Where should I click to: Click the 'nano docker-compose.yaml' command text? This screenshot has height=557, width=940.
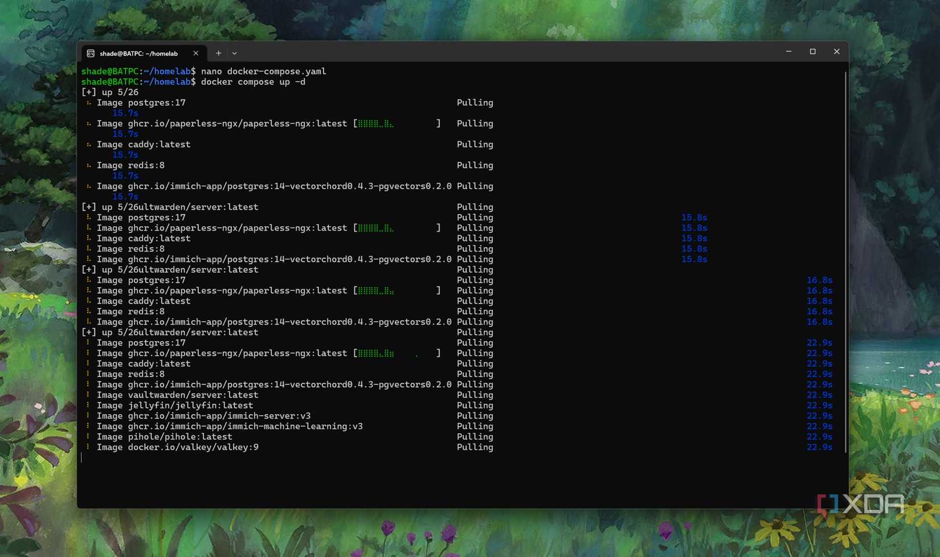pos(264,71)
